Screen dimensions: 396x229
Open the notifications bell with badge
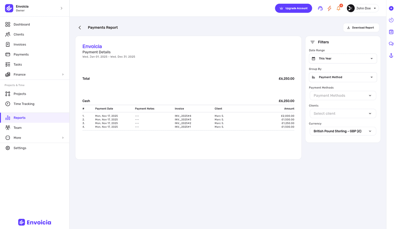coord(338,8)
